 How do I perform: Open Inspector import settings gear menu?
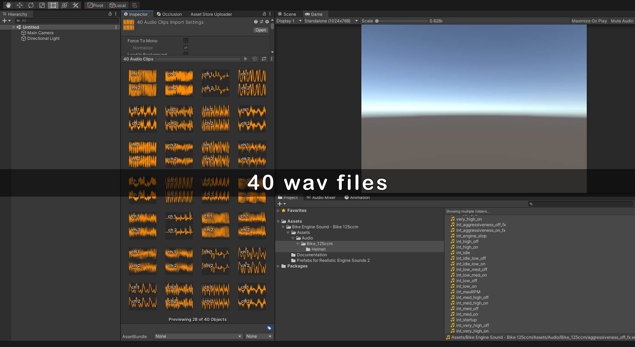(267, 22)
